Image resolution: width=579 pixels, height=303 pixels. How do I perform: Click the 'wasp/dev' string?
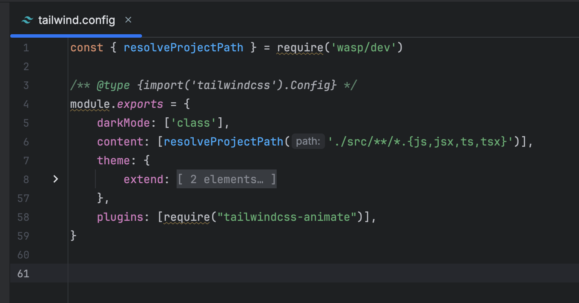(x=363, y=48)
